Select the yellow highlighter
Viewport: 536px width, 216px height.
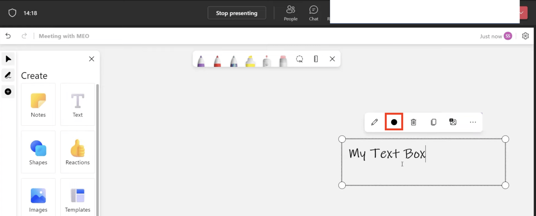click(250, 60)
